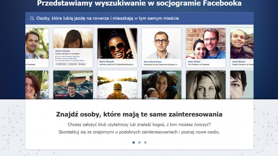
Task: Select the third carousel dot
Action: (145, 142)
